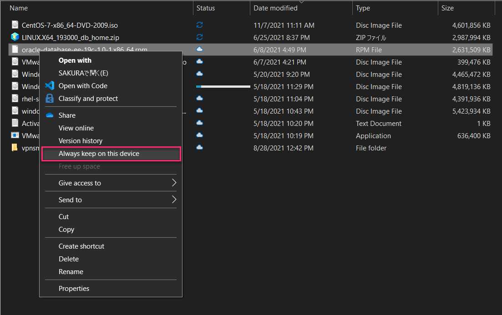Viewport: 502px width, 315px height.
Task: Click the sync progress bar in the Status column
Action: pyautogui.click(x=223, y=86)
